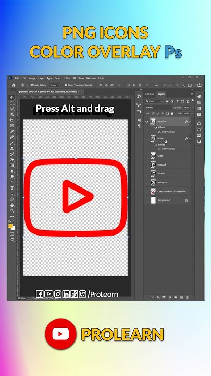Viewport: 211px width, 376px height.
Task: Select the Eyedropper tool
Action: pos(11,132)
